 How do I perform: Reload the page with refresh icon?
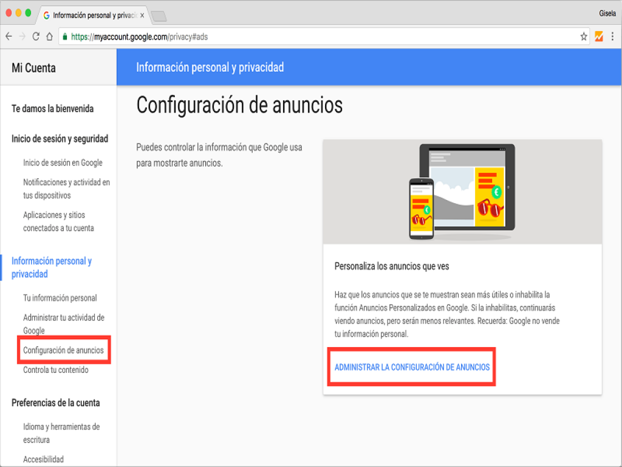[36, 36]
